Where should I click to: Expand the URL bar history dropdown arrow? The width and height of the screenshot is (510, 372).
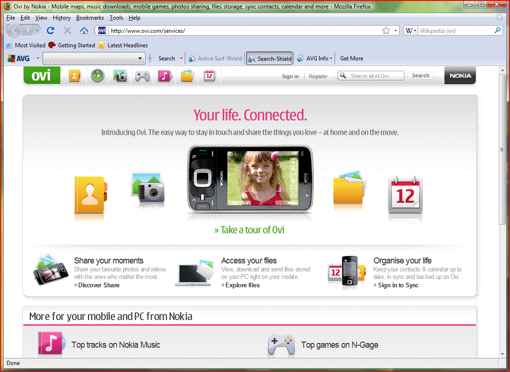(x=396, y=30)
